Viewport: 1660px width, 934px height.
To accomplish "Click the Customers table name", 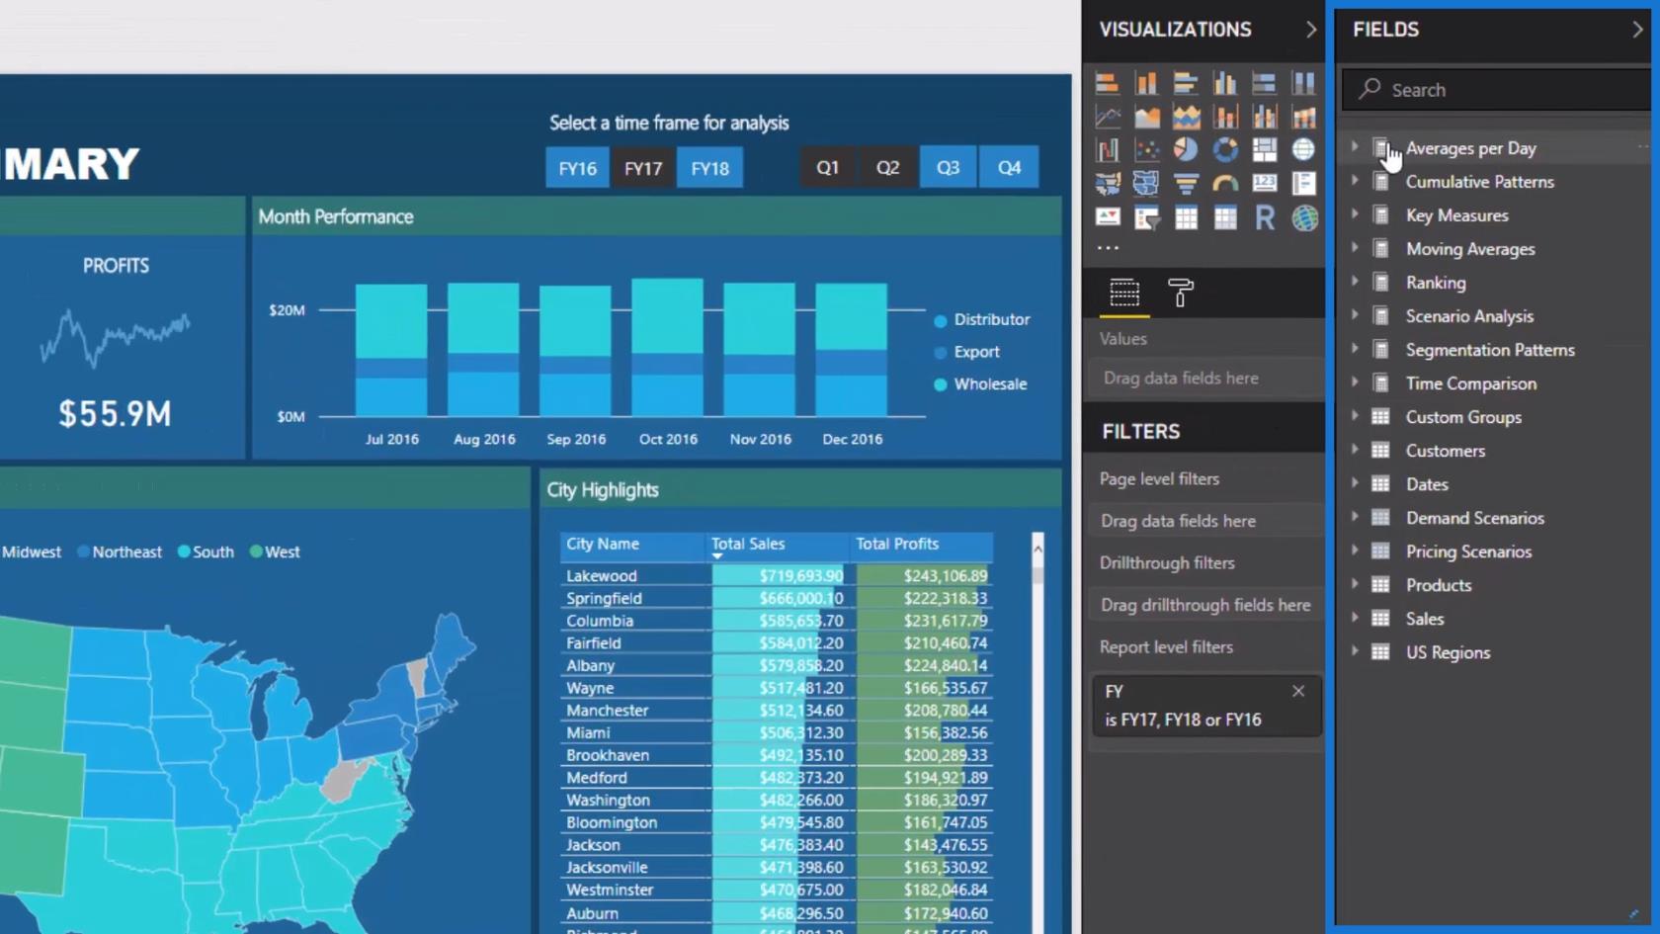I will pos(1446,451).
